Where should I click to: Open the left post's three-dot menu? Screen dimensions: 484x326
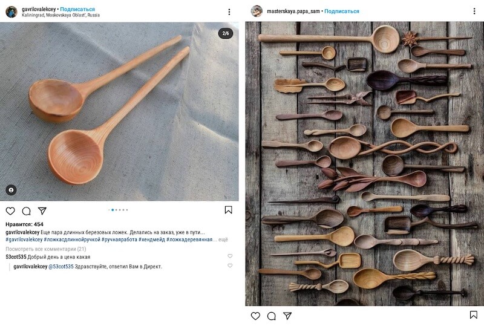tap(229, 11)
